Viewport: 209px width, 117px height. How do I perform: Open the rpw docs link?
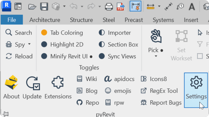coord(115,103)
